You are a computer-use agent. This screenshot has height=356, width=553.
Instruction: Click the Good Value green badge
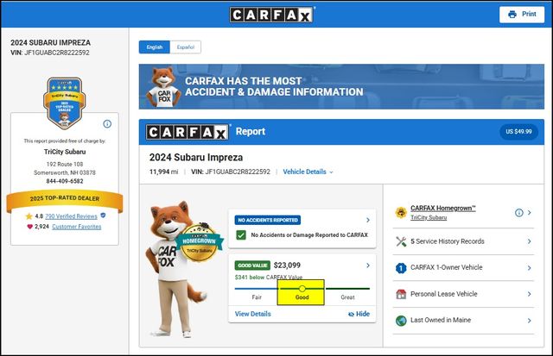pos(252,265)
